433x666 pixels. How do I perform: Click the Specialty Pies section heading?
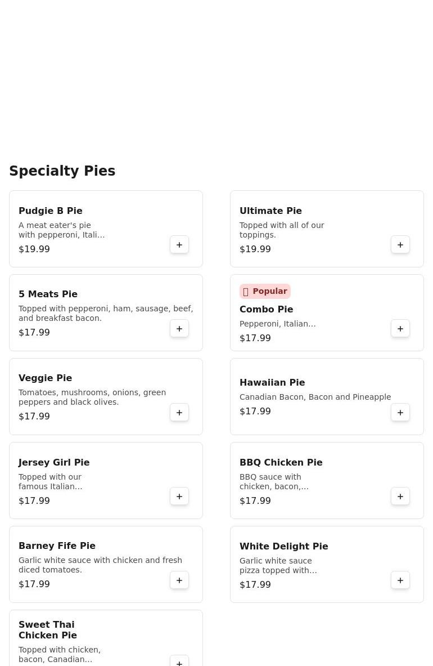(62, 171)
